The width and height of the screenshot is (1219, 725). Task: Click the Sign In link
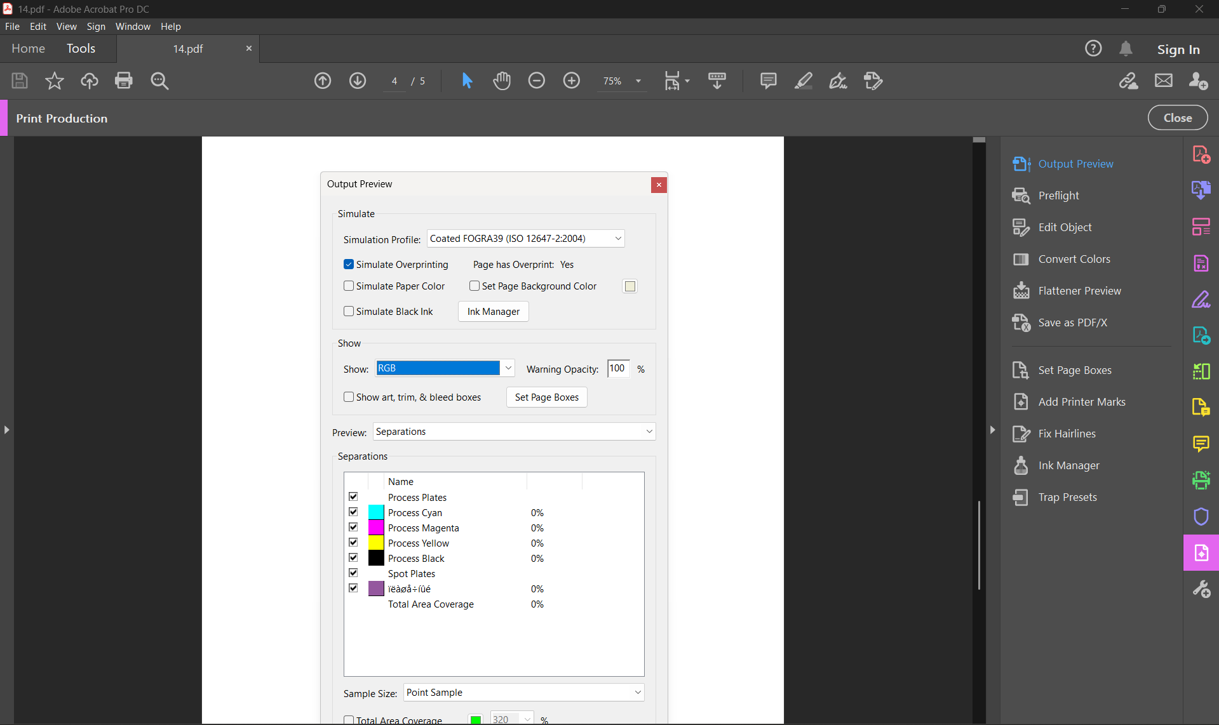pyautogui.click(x=1178, y=49)
